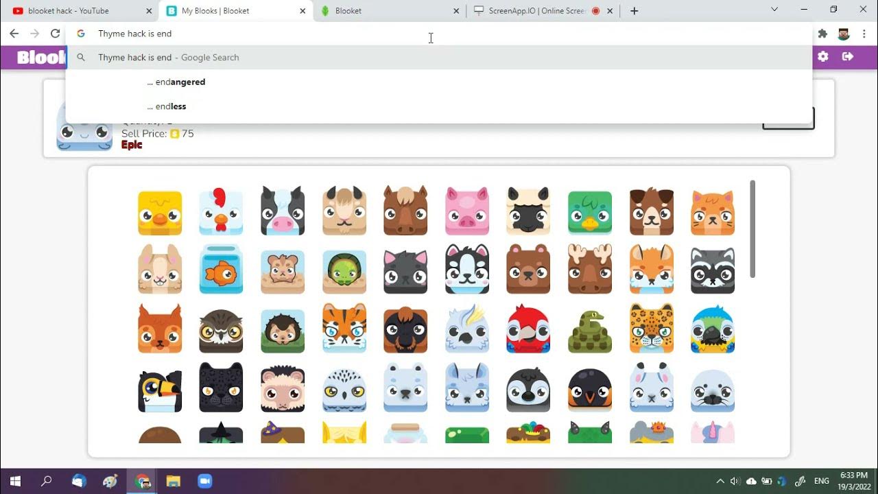Select the beige Rabbit blook
This screenshot has width=878, height=494.
click(x=160, y=269)
